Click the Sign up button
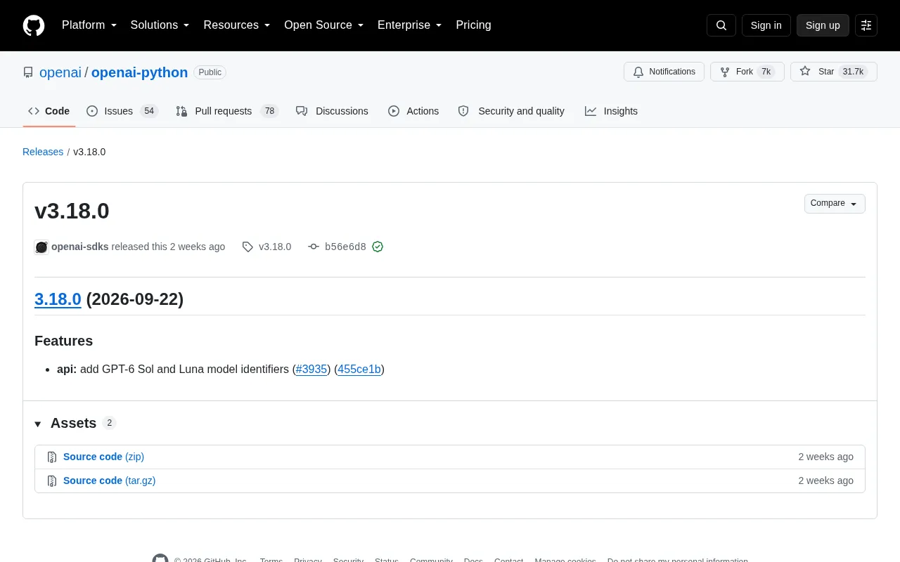 823,25
